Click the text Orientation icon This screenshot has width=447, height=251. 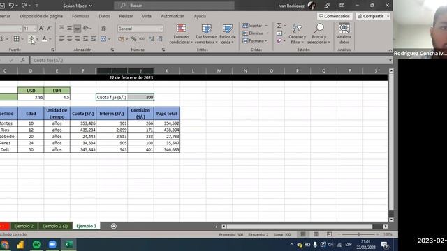click(x=85, y=28)
